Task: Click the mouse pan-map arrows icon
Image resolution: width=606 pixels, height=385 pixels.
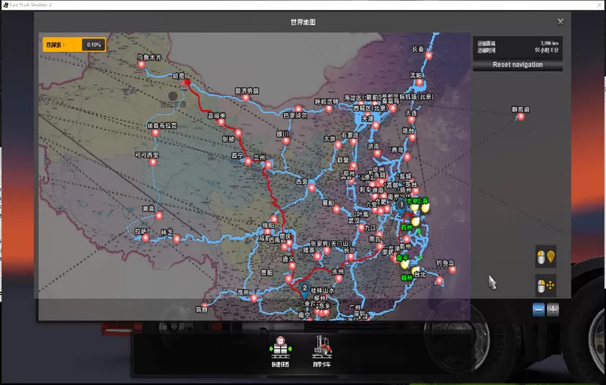Action: coord(545,285)
